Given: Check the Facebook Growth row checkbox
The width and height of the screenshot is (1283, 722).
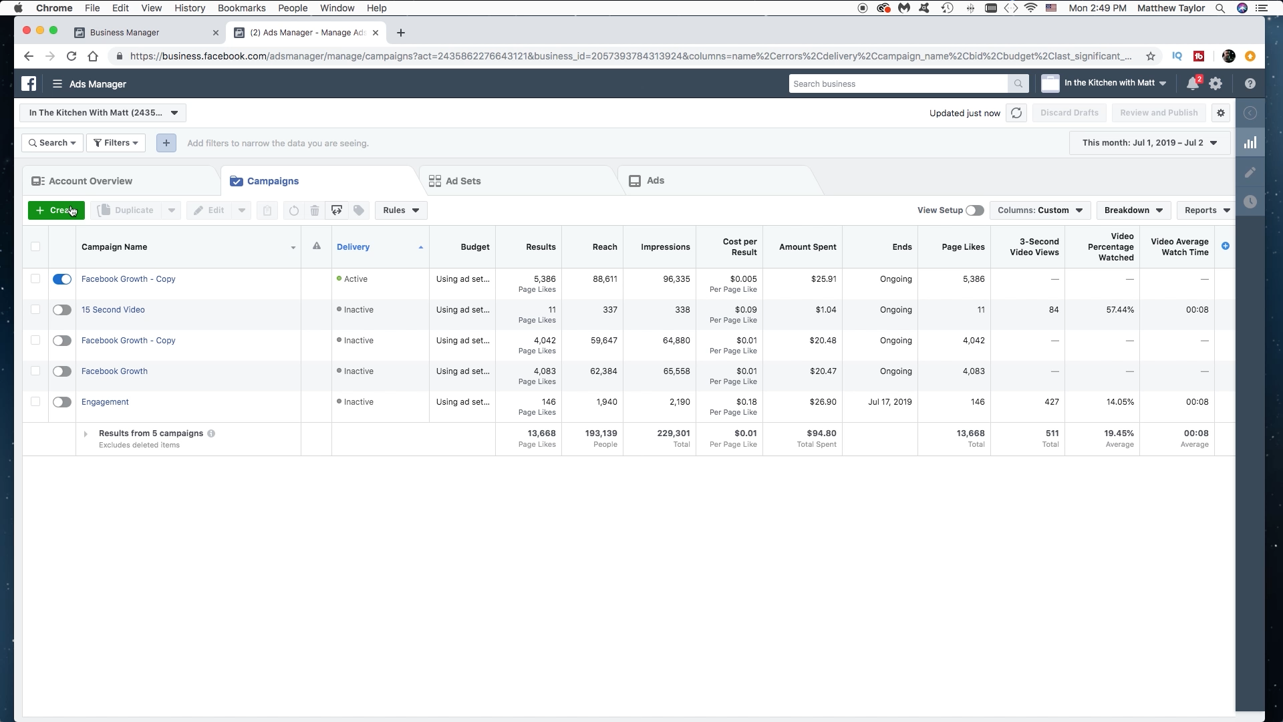Looking at the screenshot, I should [35, 371].
